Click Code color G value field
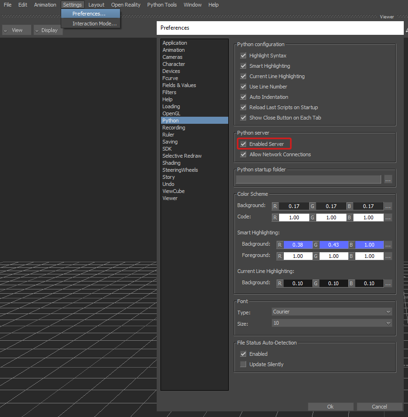Screen dimensions: 408x417 coord(331,218)
